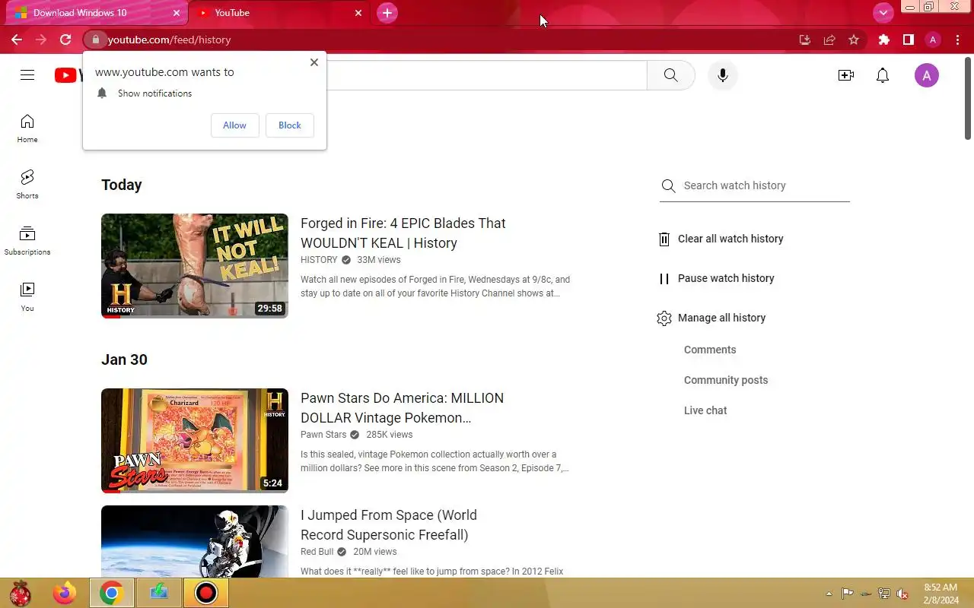Open Pawn Stars Pokemon video thumbnail
Image resolution: width=974 pixels, height=608 pixels.
[195, 441]
